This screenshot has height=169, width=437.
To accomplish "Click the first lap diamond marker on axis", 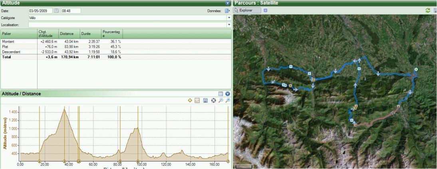I will [39, 161].
